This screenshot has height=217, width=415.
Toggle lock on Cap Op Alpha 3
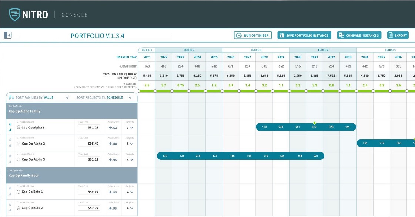pyautogui.click(x=10, y=156)
